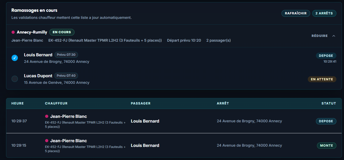This screenshot has height=160, width=344.
Task: Click the pink dot in the 10:29:37 row
Action: (47, 116)
